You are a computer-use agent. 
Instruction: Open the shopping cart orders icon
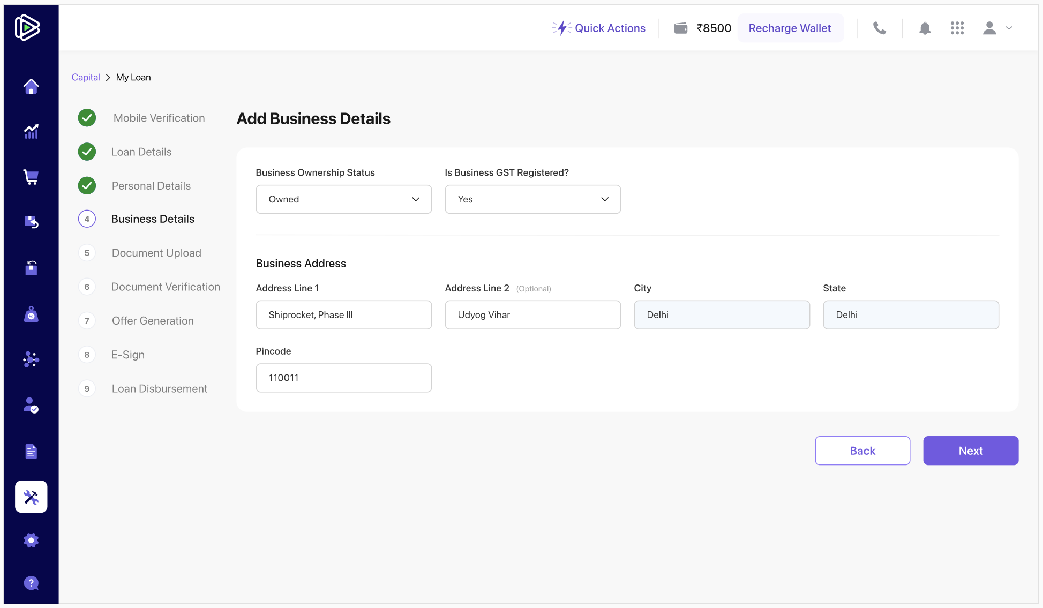(x=31, y=177)
